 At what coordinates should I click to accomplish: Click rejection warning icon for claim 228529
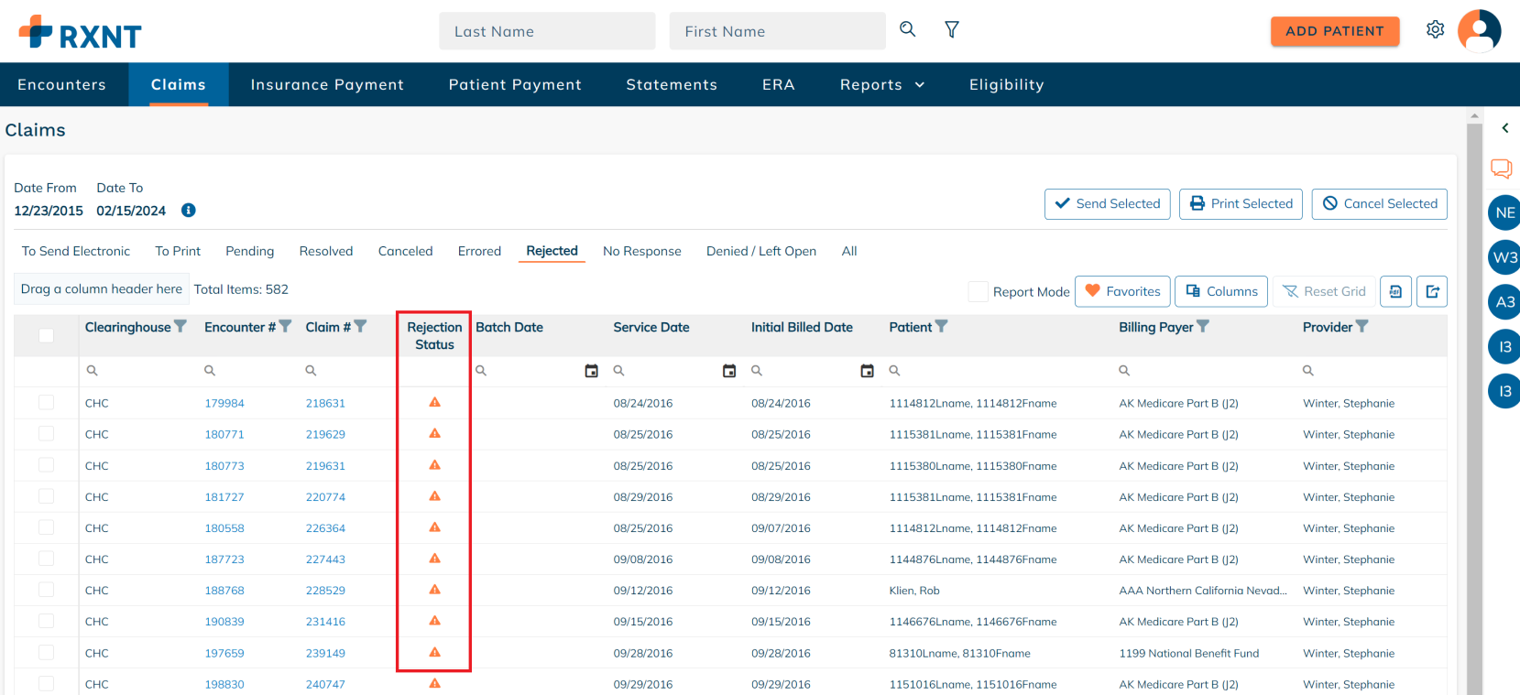[435, 589]
